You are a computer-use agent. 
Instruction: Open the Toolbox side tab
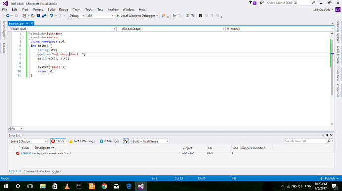click(x=4, y=48)
